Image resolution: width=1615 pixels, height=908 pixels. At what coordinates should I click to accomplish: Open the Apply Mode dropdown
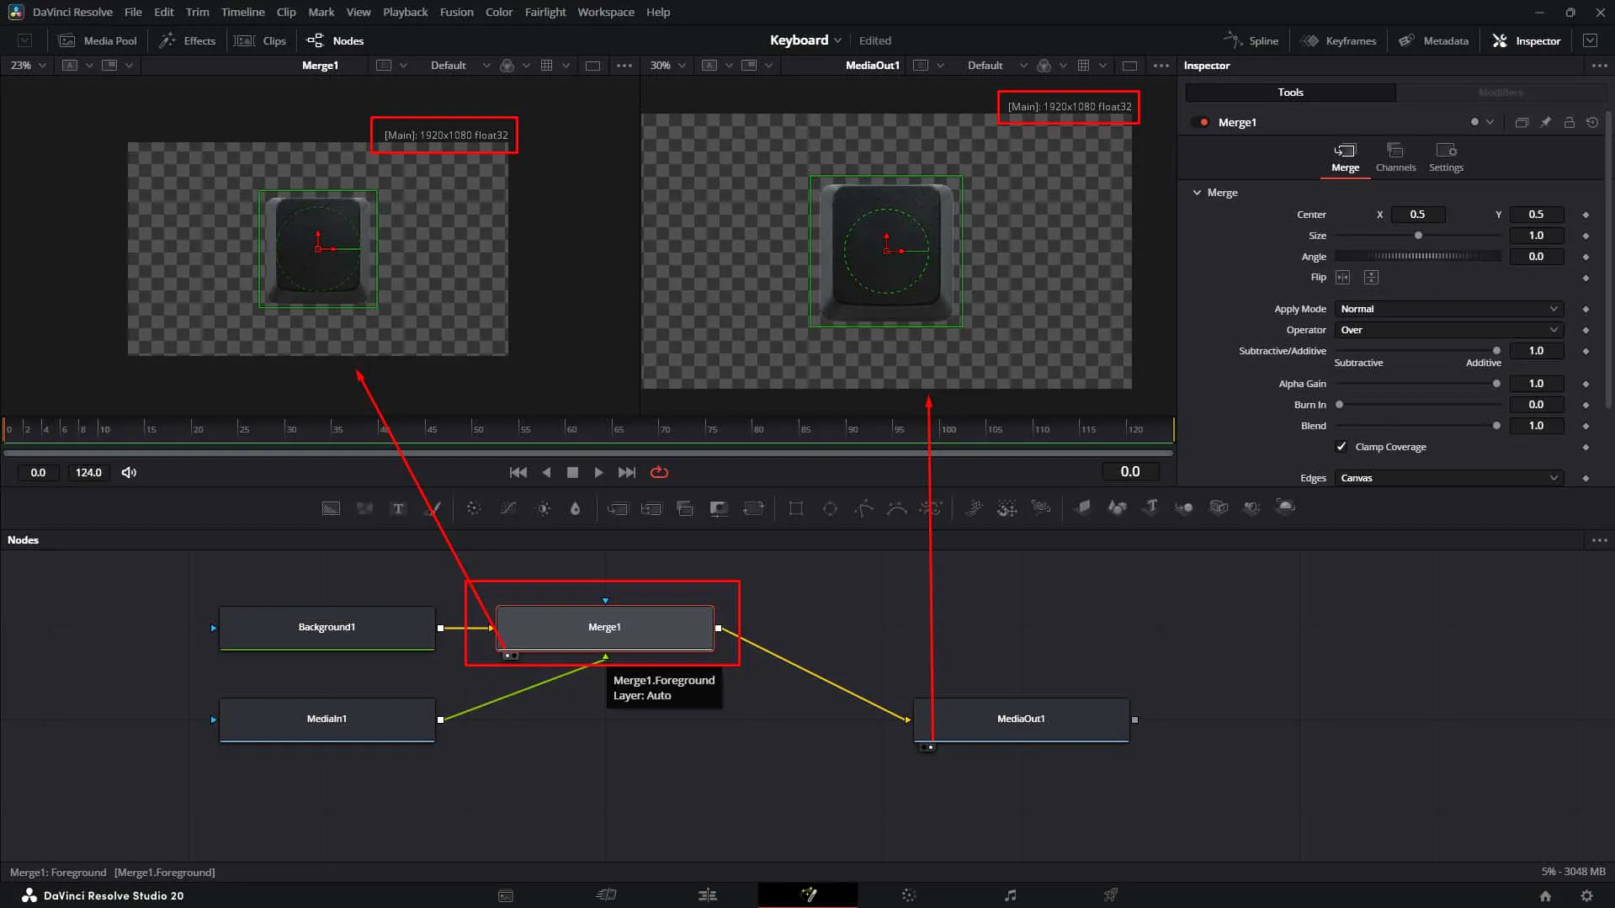tap(1448, 309)
